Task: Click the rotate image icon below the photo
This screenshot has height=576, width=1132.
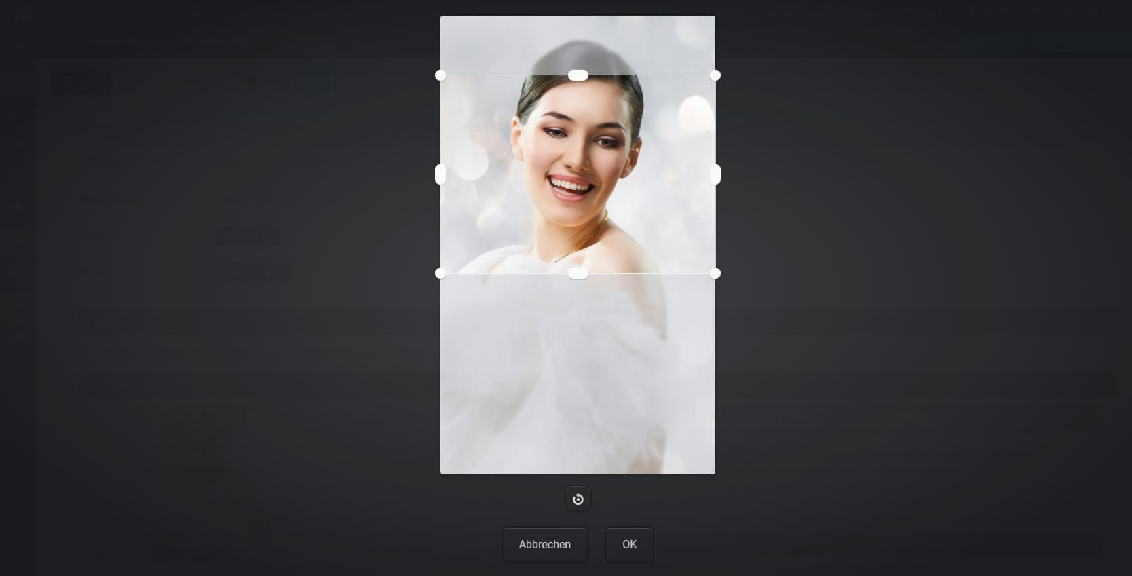Action: point(578,499)
